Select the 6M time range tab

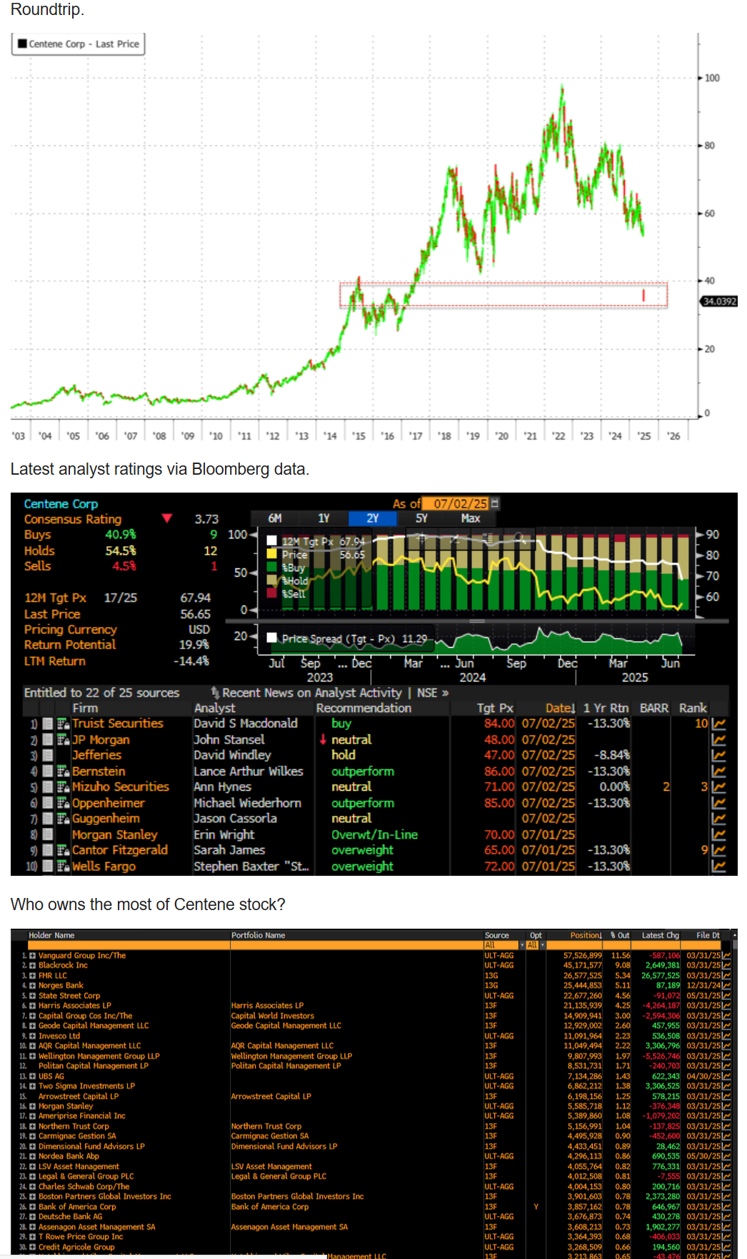[275, 518]
